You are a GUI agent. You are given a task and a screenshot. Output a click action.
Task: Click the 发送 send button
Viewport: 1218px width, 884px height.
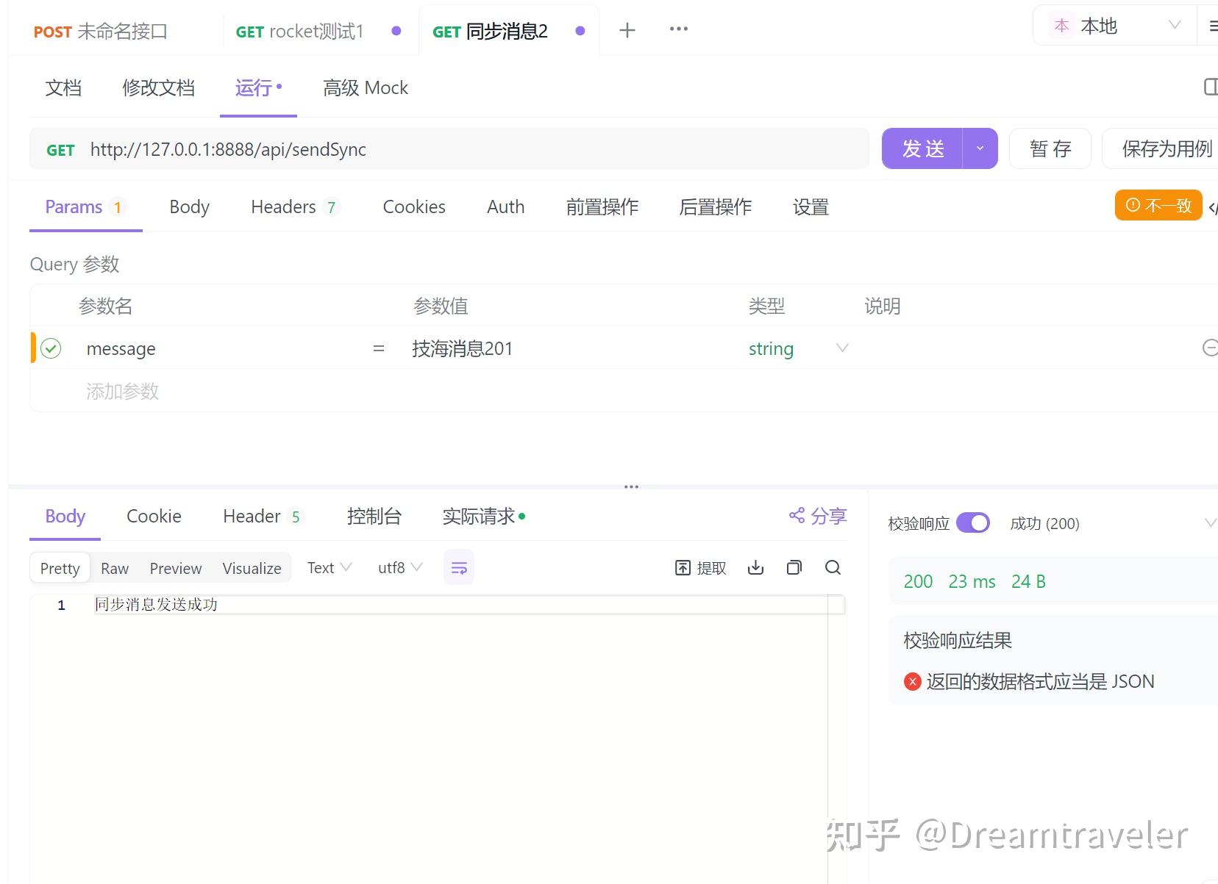924,148
